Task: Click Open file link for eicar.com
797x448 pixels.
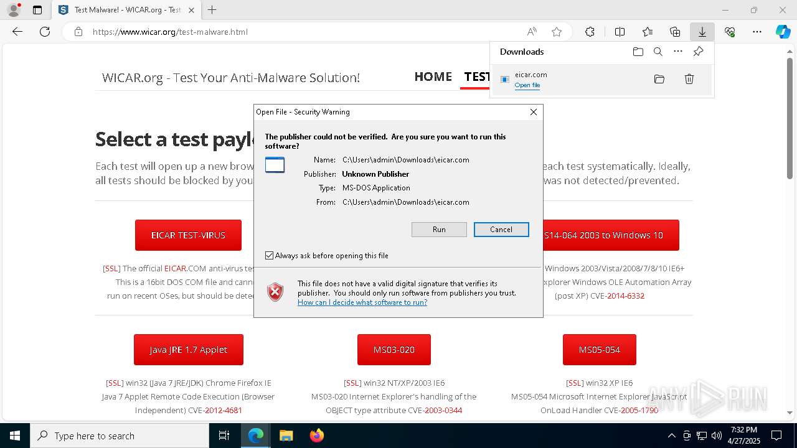Action: tap(527, 85)
